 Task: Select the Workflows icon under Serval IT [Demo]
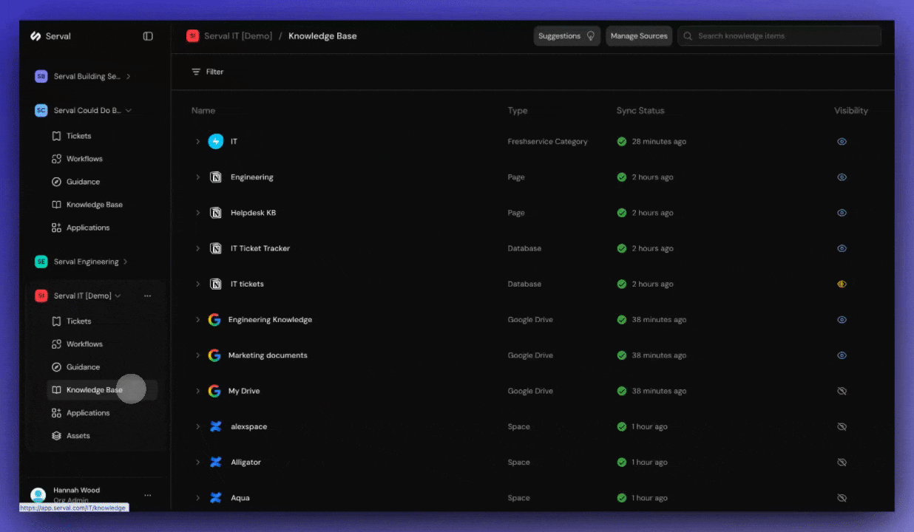57,344
